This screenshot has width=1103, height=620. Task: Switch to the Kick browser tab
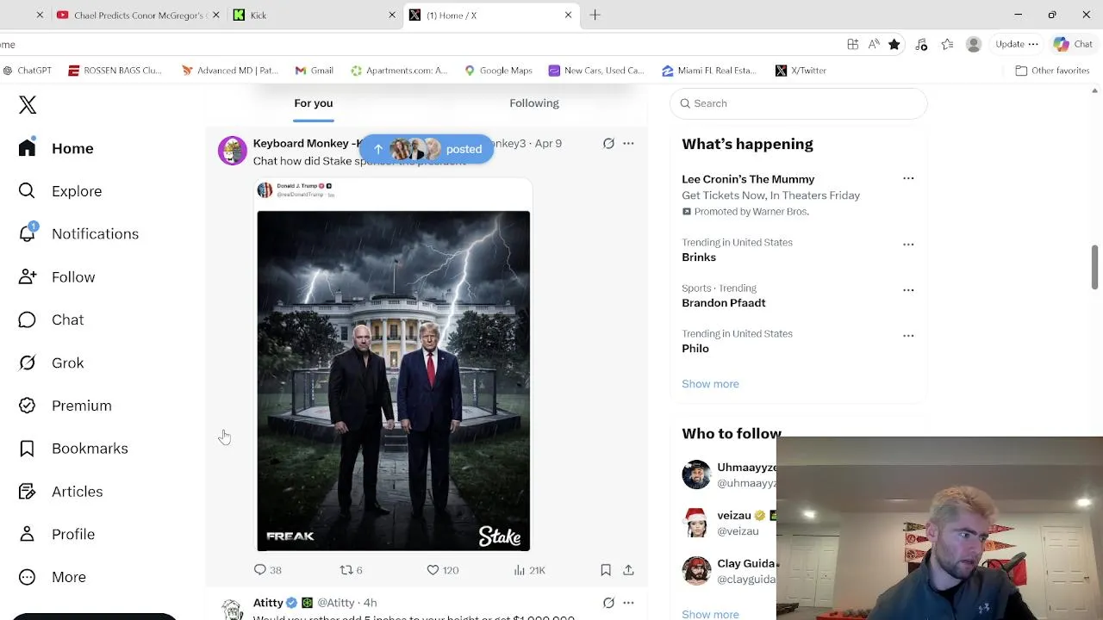point(312,15)
